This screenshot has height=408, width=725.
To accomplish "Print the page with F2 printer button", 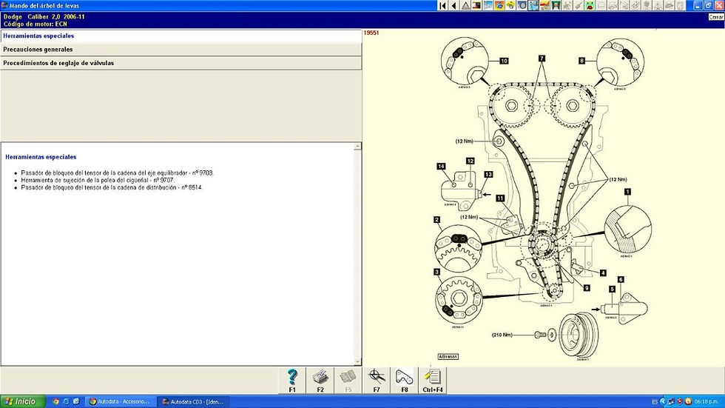I will 320,381.
